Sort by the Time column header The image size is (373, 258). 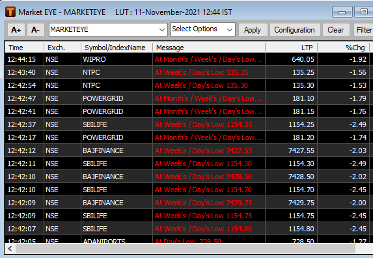point(24,48)
